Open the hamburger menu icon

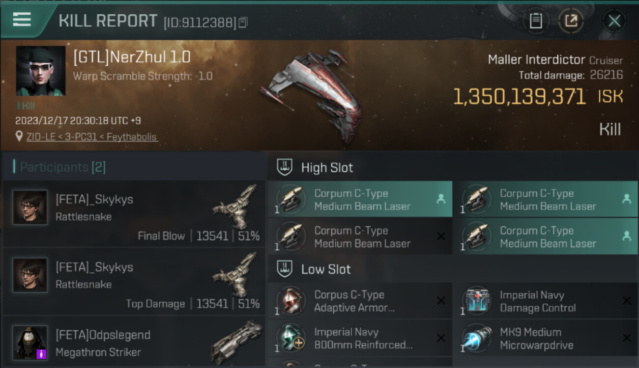[x=22, y=20]
